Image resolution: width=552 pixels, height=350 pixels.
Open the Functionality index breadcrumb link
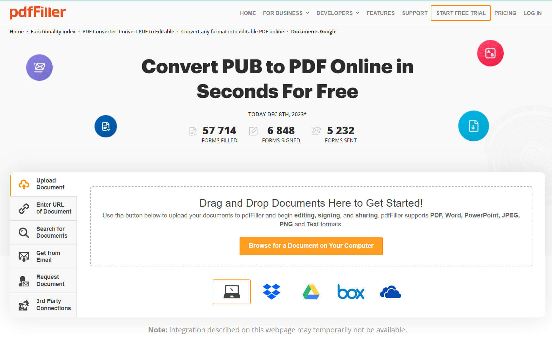point(53,31)
